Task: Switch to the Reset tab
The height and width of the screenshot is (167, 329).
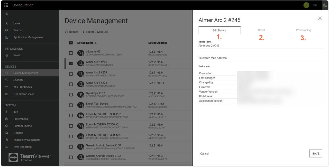Action: 261,30
